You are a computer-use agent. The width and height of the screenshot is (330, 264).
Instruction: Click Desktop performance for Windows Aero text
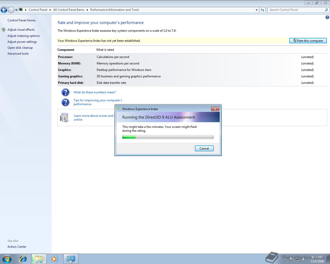pyautogui.click(x=124, y=70)
